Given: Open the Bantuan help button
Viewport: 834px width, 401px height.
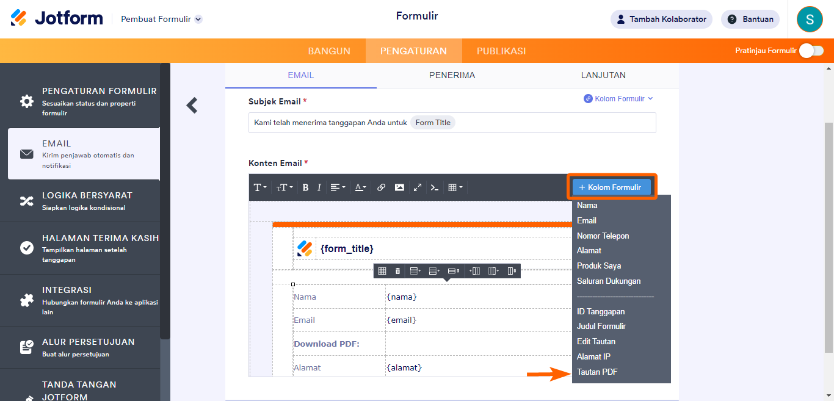Looking at the screenshot, I should (750, 19).
